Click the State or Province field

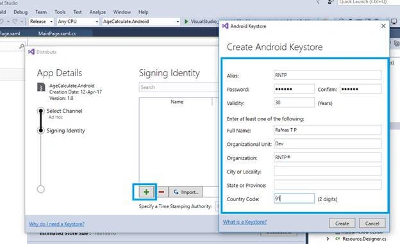point(328,185)
